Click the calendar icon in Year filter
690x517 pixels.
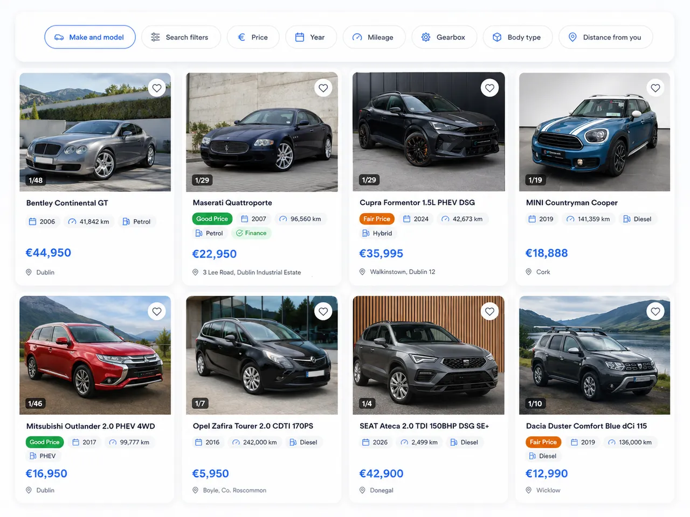(x=300, y=37)
